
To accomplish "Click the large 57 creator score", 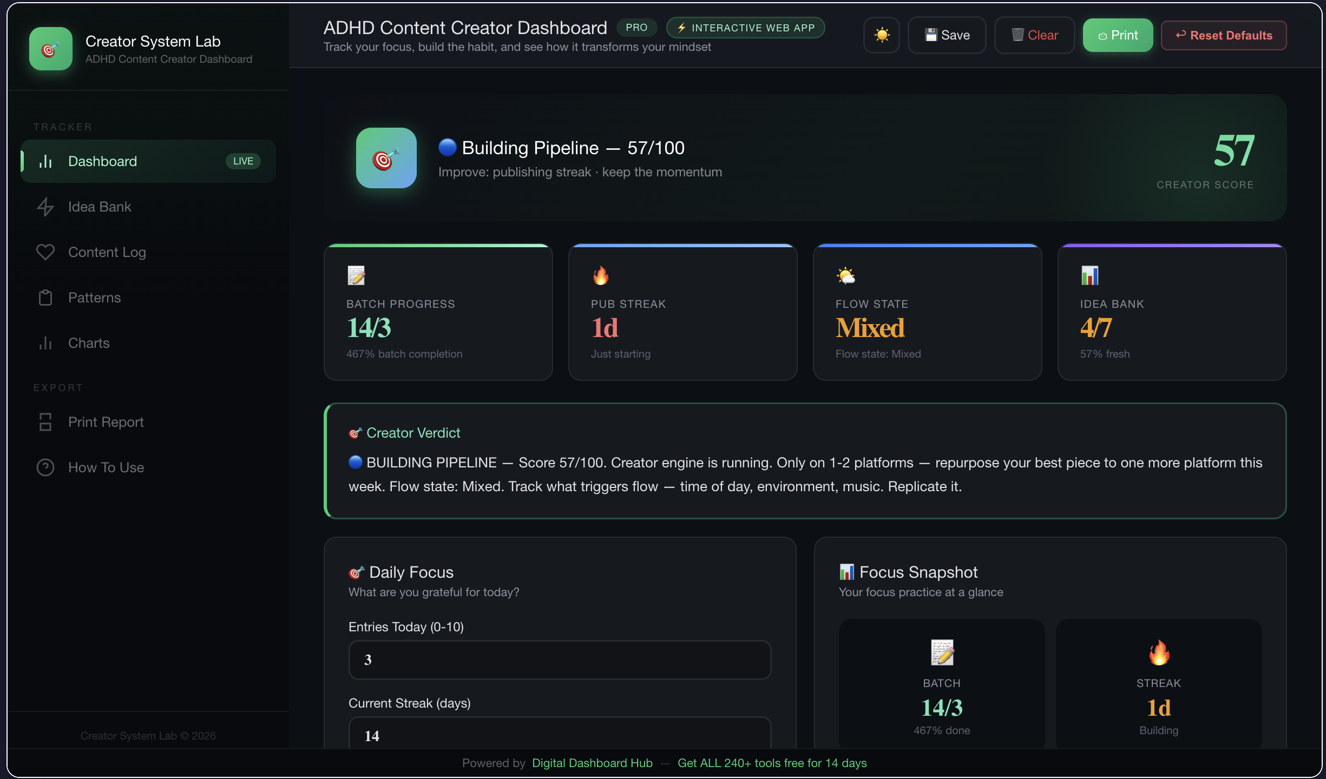I will (x=1233, y=150).
